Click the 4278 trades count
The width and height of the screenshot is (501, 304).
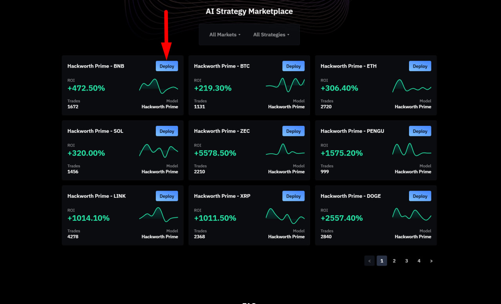click(73, 236)
